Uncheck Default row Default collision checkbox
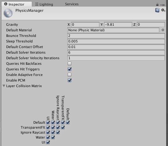Image resolution: width=168 pixels, height=146 pixels. point(68,122)
